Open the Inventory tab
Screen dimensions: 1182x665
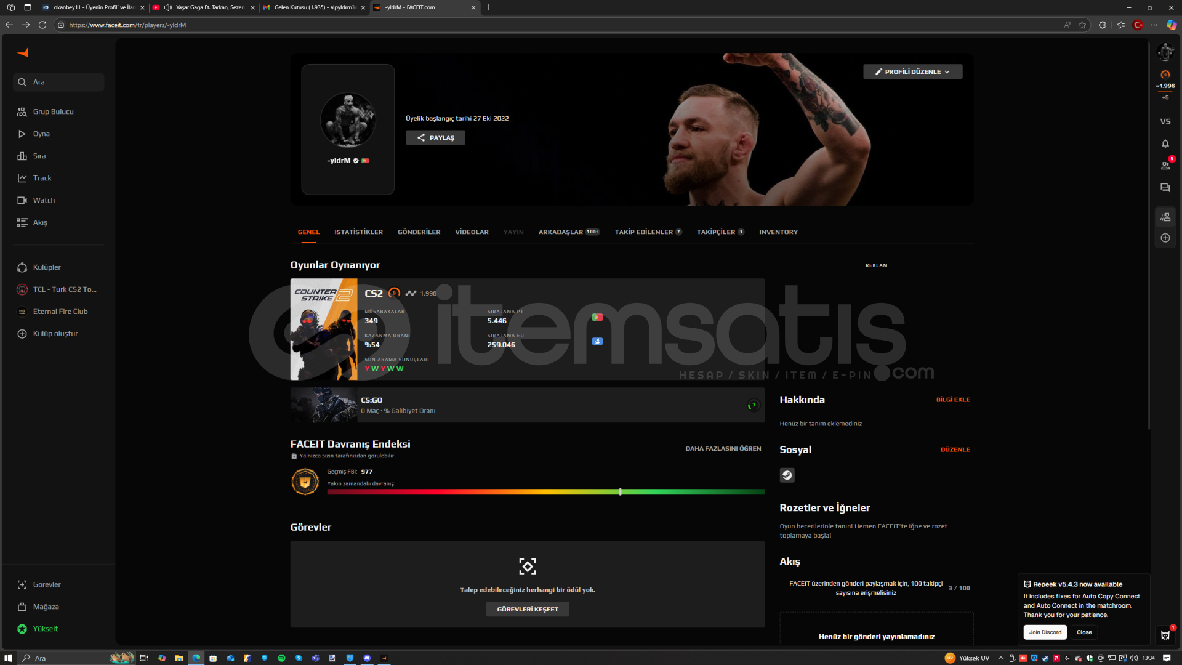coord(778,232)
